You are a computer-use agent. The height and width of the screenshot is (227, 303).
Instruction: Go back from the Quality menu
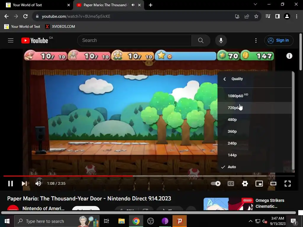225,79
